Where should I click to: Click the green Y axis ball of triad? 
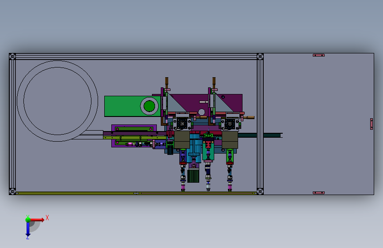[28, 219]
